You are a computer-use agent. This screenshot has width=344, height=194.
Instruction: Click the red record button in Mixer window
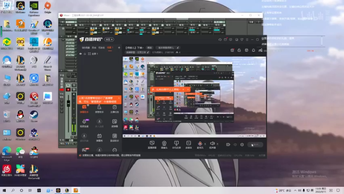(x=68, y=90)
